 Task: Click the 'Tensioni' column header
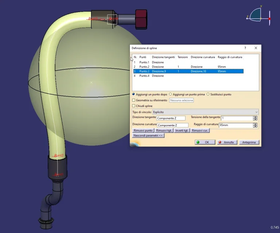[183, 57]
